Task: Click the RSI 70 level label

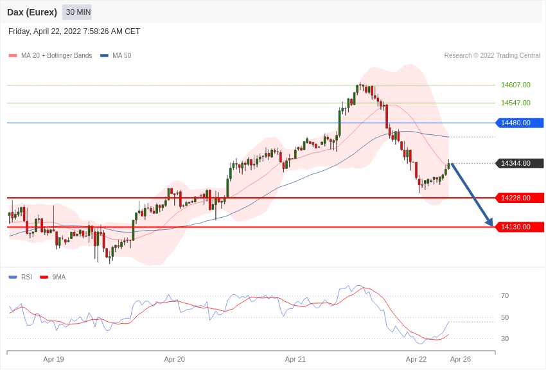Action: (504, 296)
